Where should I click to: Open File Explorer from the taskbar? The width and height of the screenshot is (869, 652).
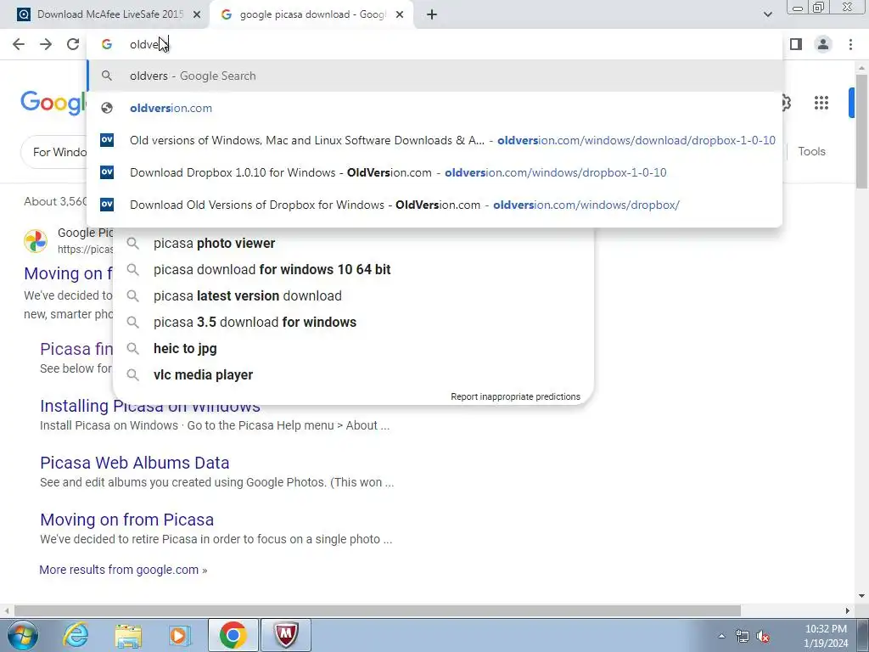pos(128,635)
